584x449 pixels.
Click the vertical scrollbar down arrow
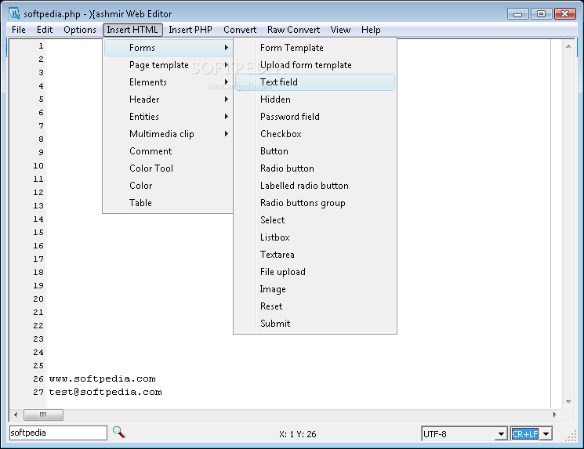click(x=568, y=401)
